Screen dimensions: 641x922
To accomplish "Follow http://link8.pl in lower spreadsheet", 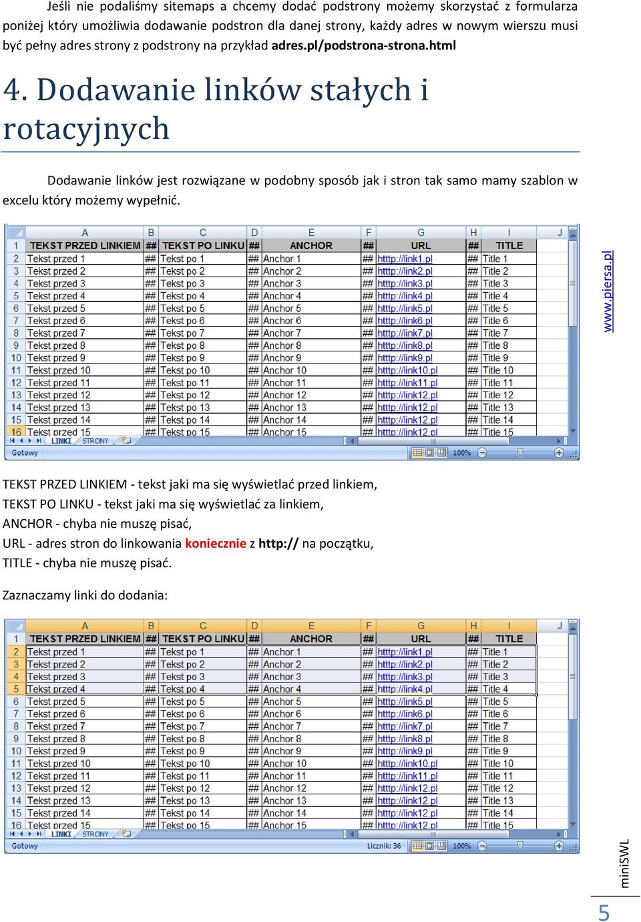I will pos(405,739).
